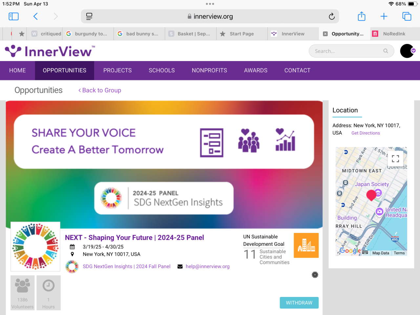Screen dimensions: 420x315
Task: Open the profile avatar menu
Action: (407, 51)
